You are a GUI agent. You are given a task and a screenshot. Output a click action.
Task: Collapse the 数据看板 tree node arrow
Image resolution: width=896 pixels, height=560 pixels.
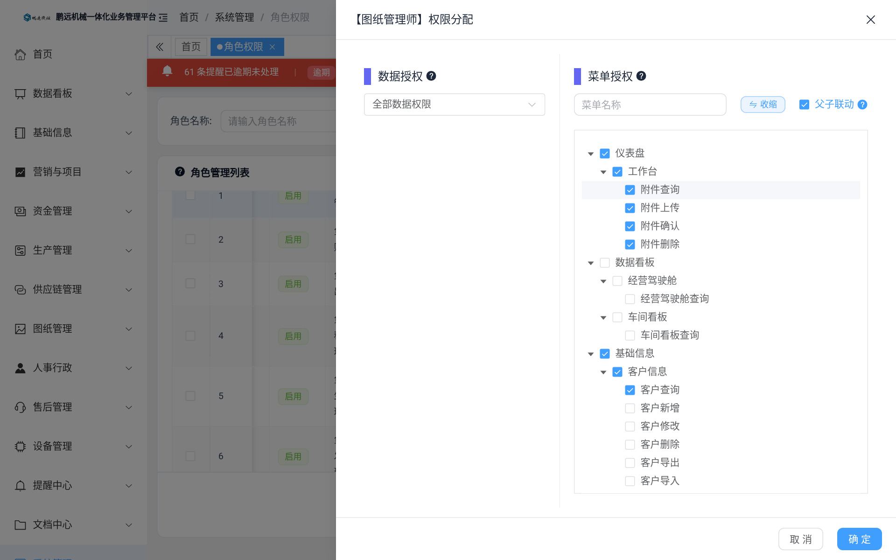(591, 263)
